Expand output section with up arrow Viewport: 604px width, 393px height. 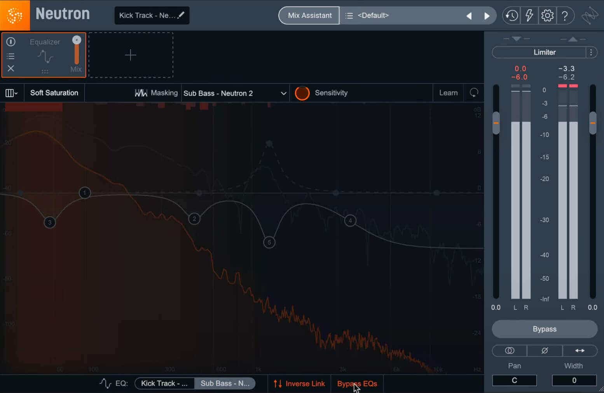[573, 39]
